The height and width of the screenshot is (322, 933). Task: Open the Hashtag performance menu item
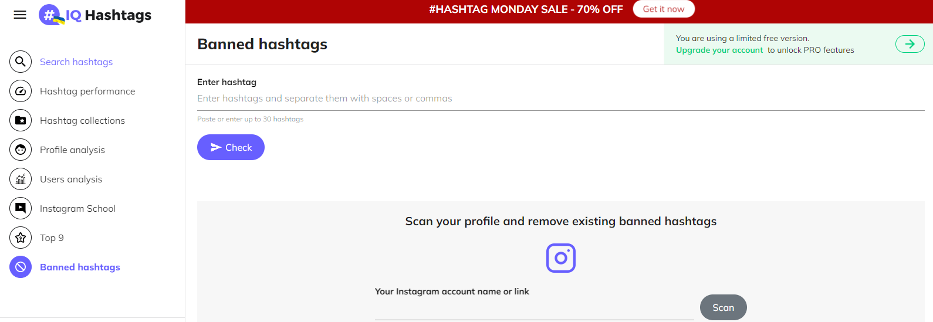87,91
